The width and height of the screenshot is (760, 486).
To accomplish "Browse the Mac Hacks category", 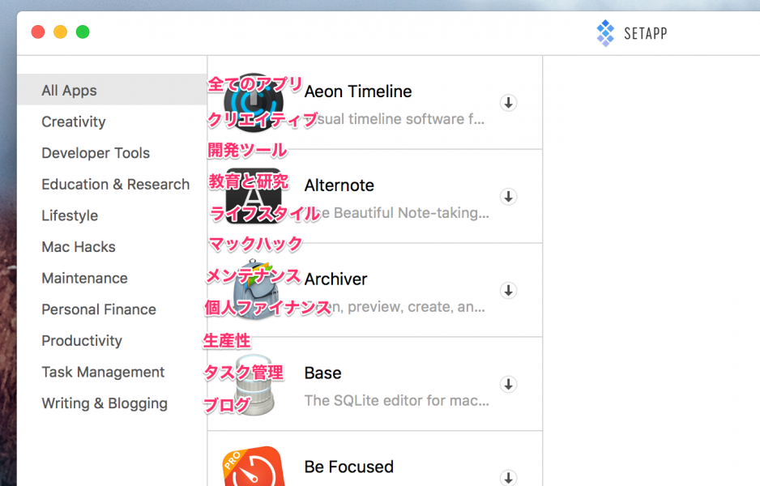I will 79,247.
